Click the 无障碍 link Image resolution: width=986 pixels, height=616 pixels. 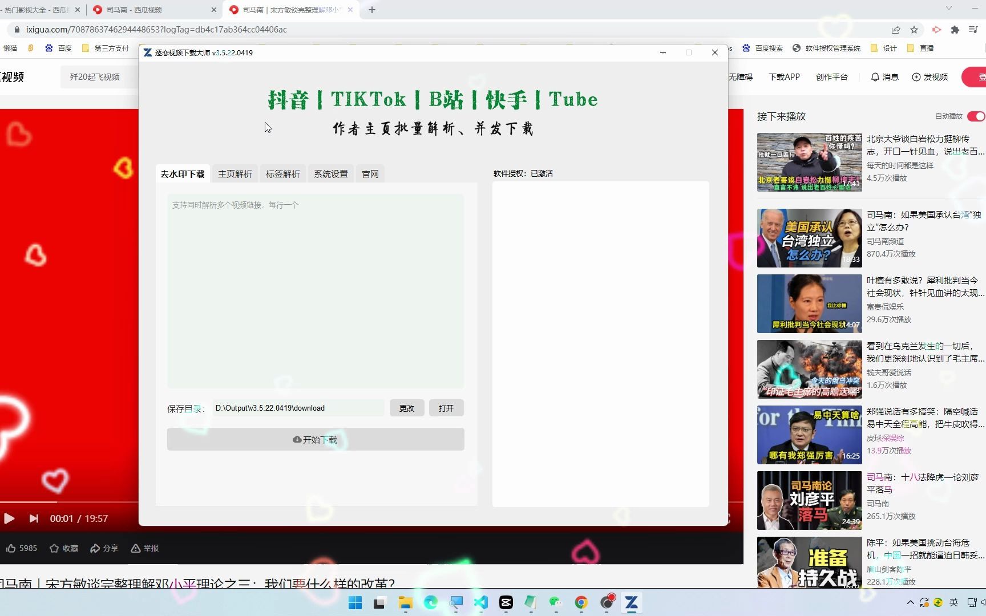coord(740,77)
